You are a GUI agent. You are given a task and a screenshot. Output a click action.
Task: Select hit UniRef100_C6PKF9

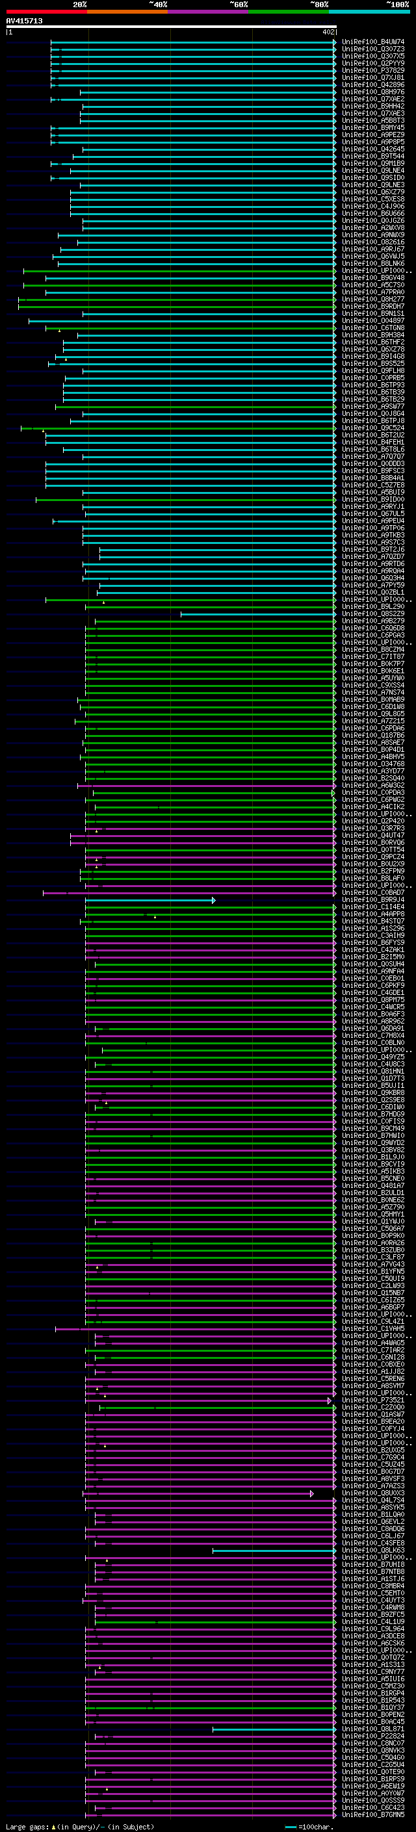pos(373,986)
